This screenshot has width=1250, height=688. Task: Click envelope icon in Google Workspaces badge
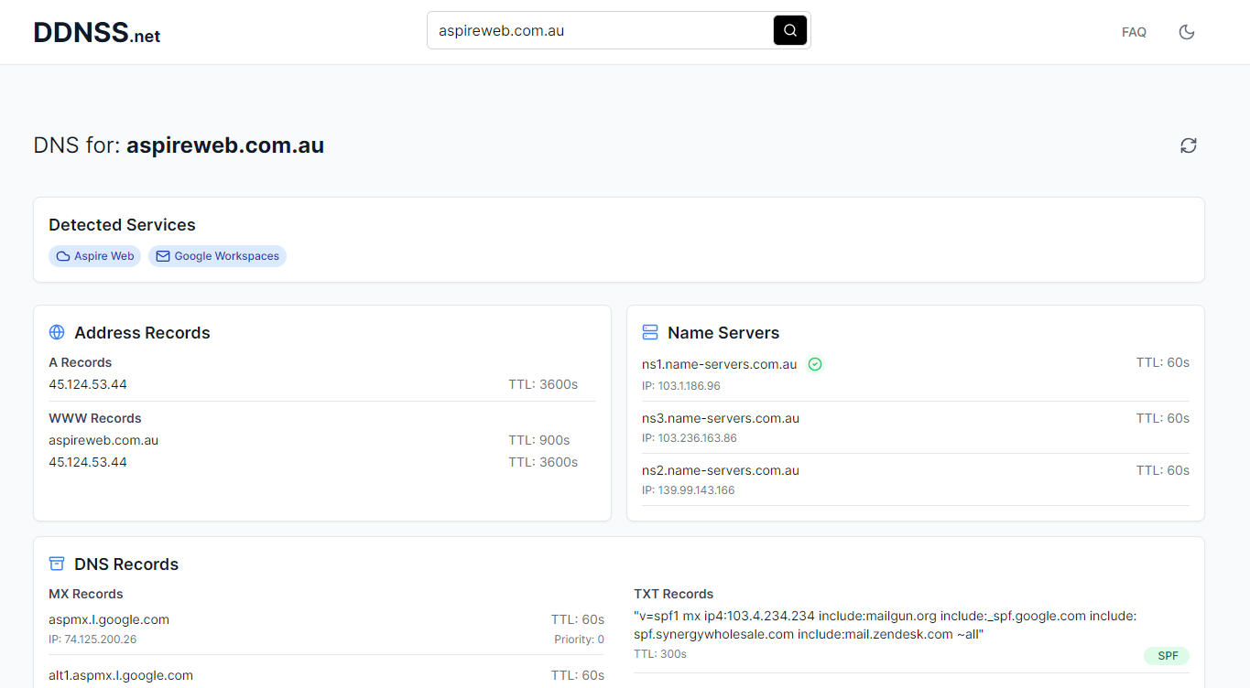point(163,256)
